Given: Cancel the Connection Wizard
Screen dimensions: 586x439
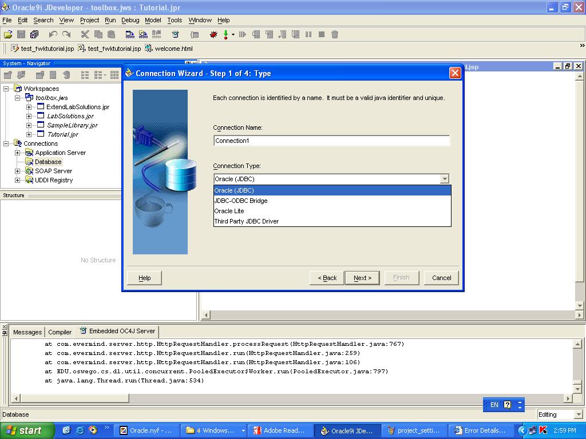Looking at the screenshot, I should 441,278.
